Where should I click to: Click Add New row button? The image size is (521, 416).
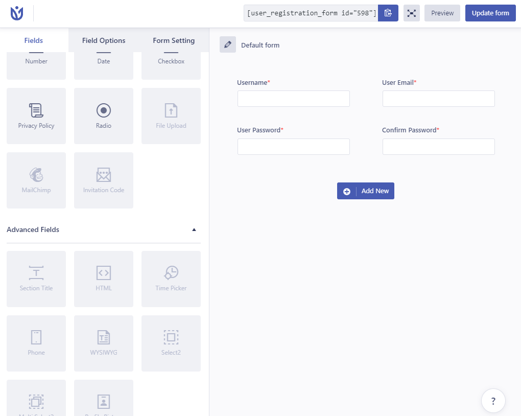[366, 191]
